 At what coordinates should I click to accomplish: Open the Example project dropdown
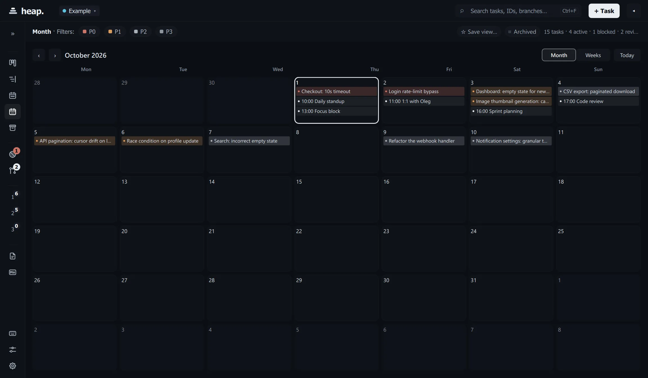[79, 11]
